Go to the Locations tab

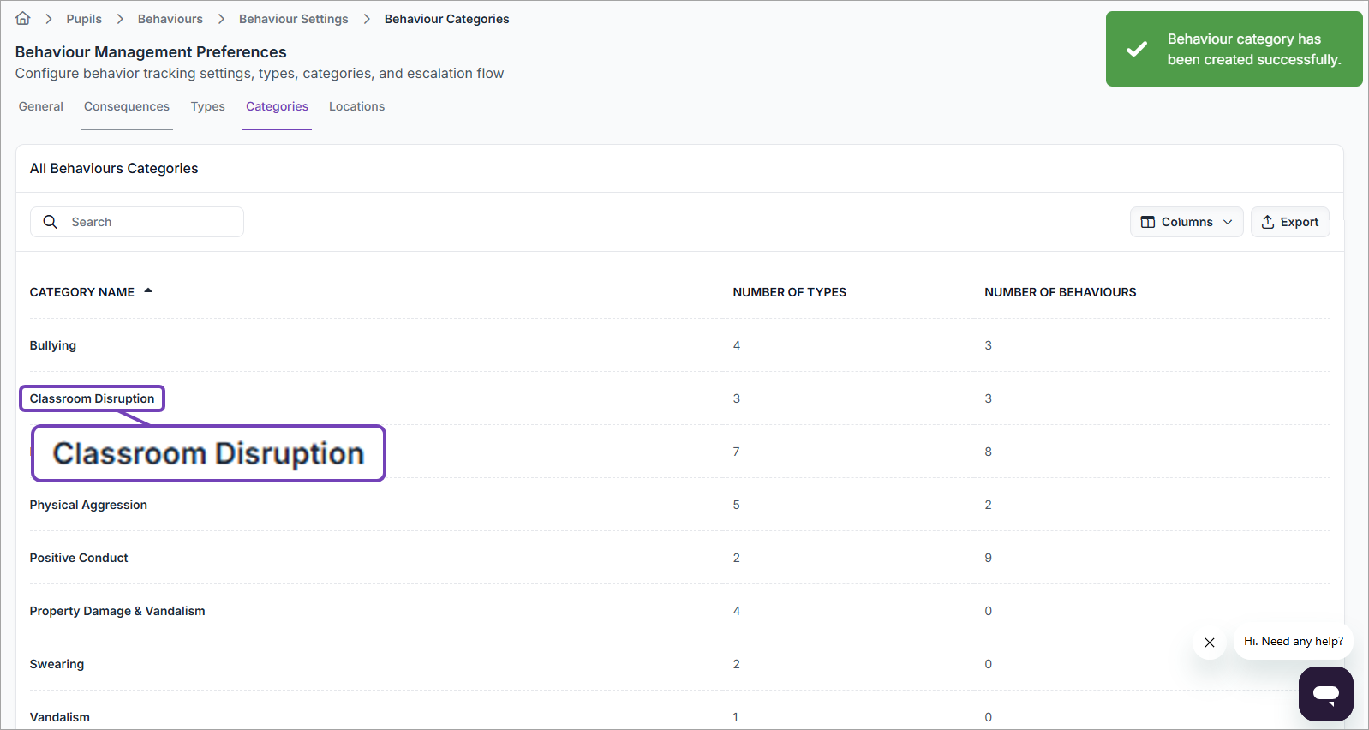356,106
